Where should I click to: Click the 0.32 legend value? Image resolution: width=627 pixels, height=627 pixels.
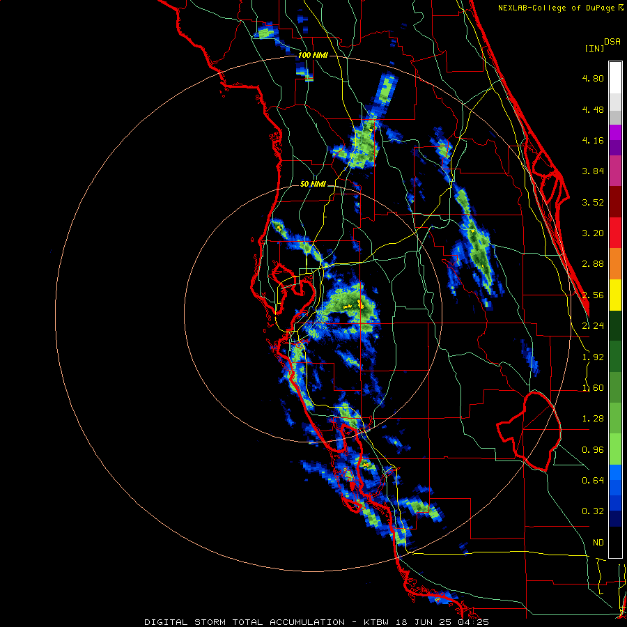point(593,511)
